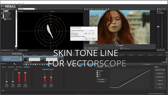
Task: Close the Video Scopes panel tab
Action: point(27,50)
